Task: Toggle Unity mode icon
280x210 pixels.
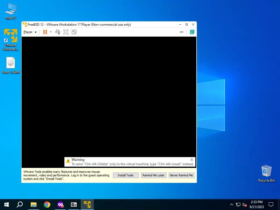Action: tap(74, 32)
